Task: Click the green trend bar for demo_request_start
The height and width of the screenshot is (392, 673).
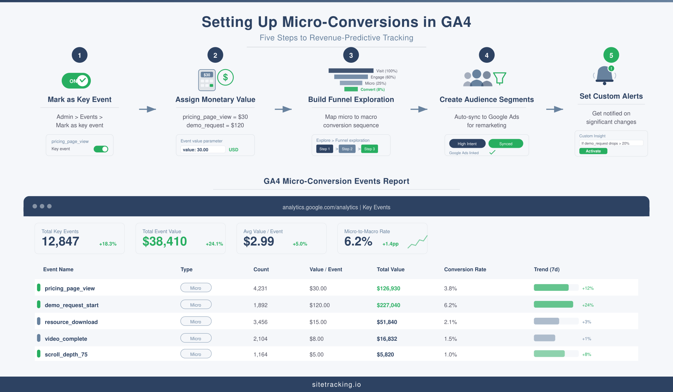Action: click(553, 304)
